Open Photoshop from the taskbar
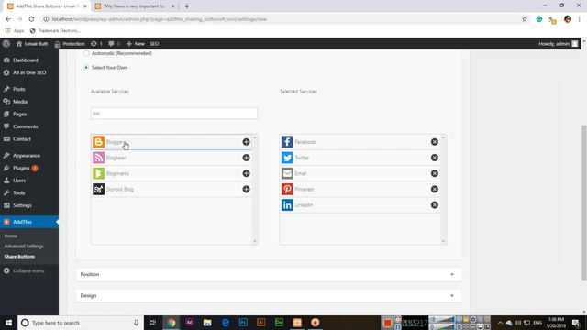 pyautogui.click(x=243, y=323)
